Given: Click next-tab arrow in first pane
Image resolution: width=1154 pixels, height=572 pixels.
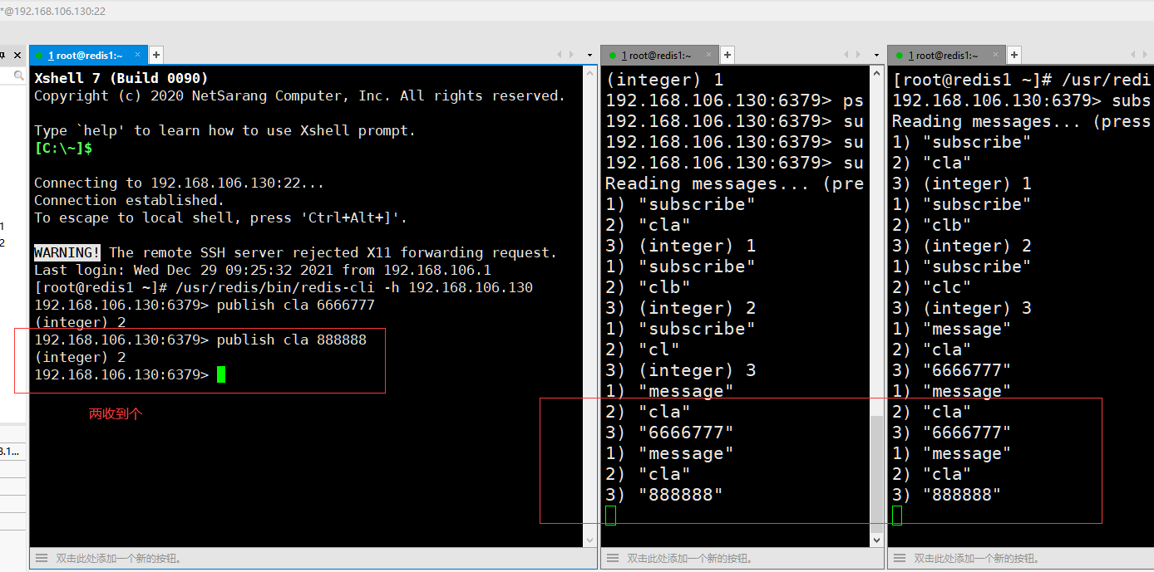Looking at the screenshot, I should coord(570,55).
